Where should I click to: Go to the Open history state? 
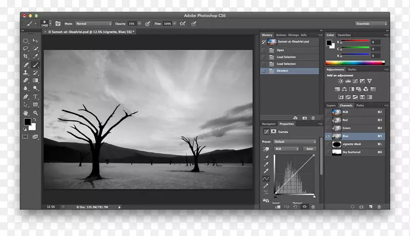[290, 50]
